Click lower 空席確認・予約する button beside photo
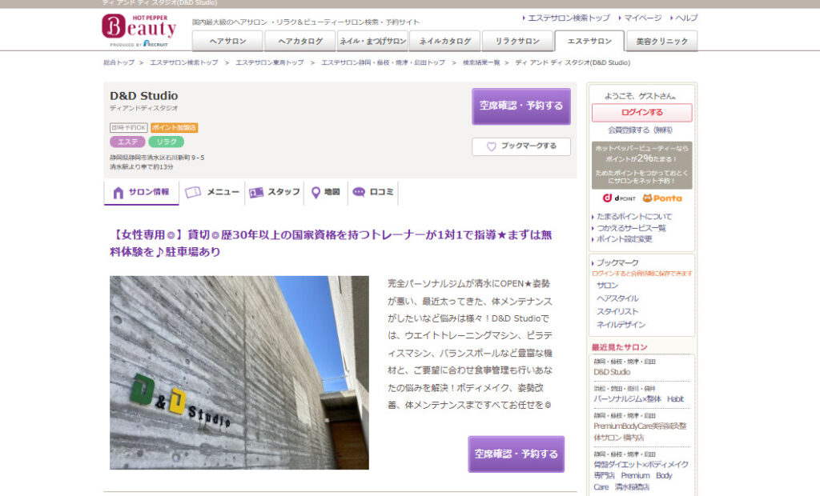 [x=516, y=454]
